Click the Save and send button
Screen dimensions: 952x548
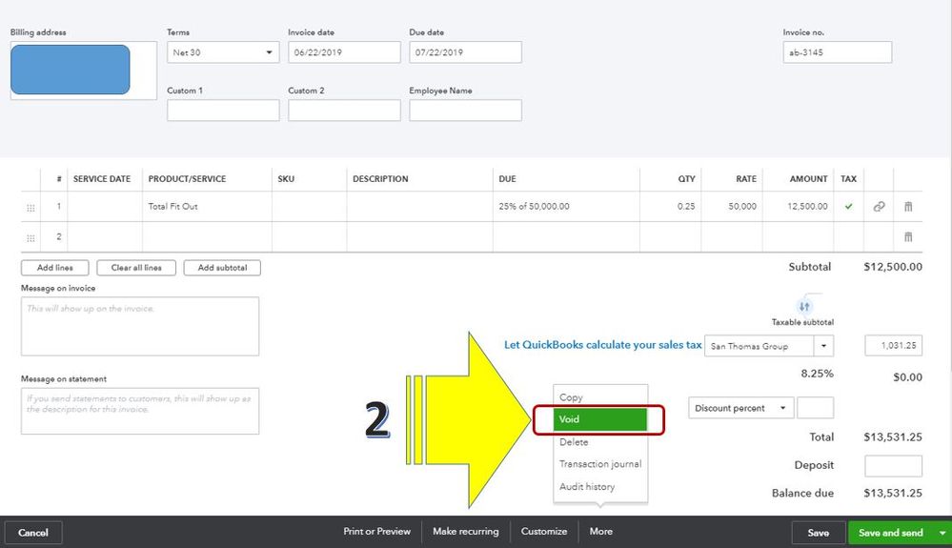pyautogui.click(x=891, y=533)
